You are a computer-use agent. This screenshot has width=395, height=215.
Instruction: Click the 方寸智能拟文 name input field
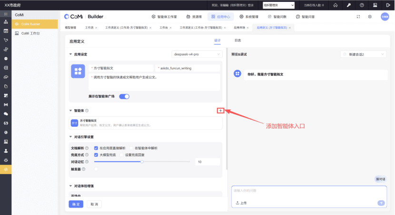(121, 68)
